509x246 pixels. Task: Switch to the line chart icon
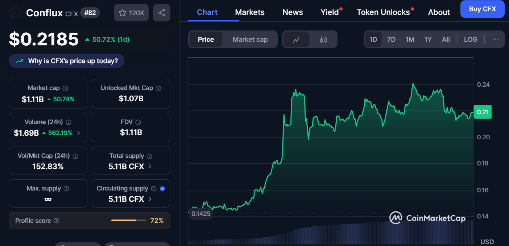tap(296, 40)
